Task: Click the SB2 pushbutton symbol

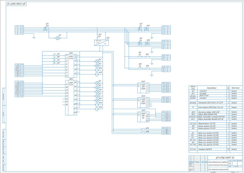Action: click(x=55, y=58)
